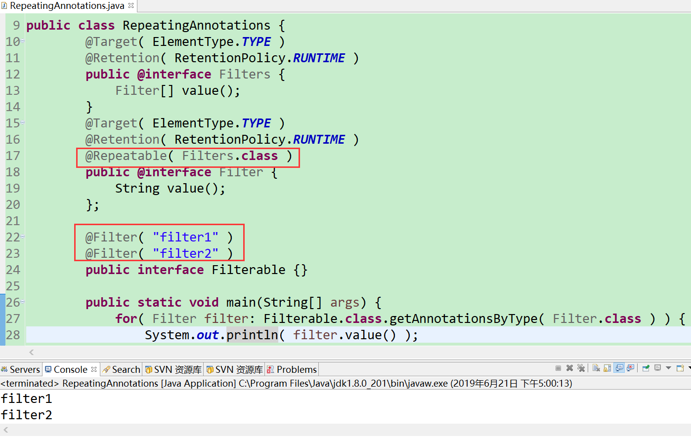Remove the terminated launch from console
Image resolution: width=691 pixels, height=437 pixels.
click(570, 368)
